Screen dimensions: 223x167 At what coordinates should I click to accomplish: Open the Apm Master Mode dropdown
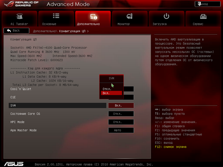point(121,130)
